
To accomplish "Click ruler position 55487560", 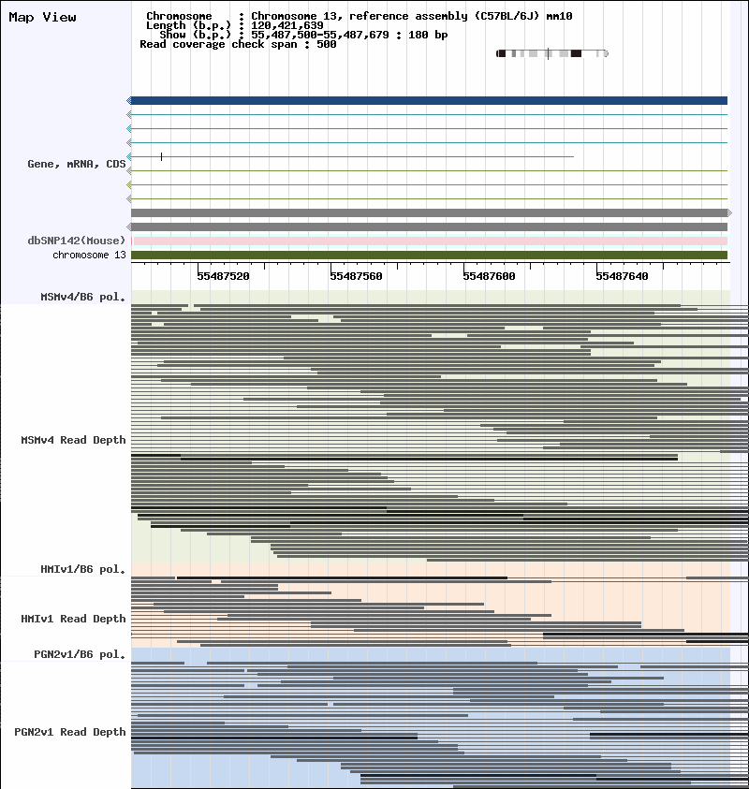I will 356,276.
